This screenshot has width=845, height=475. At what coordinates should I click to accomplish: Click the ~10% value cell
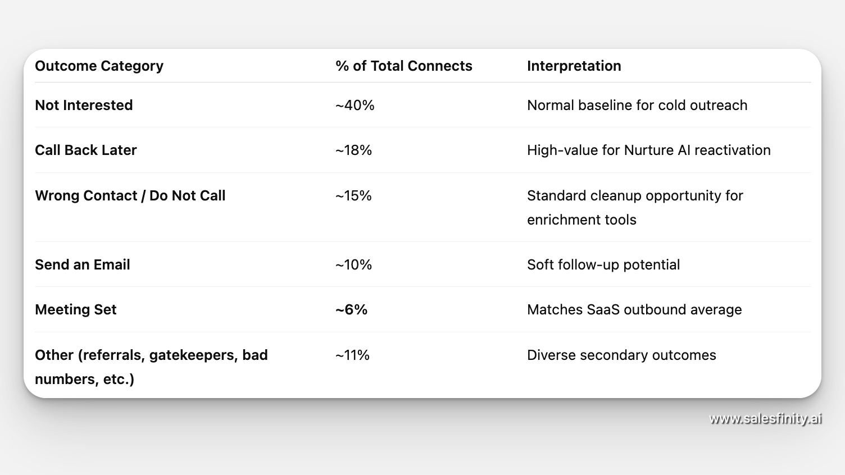(x=353, y=264)
